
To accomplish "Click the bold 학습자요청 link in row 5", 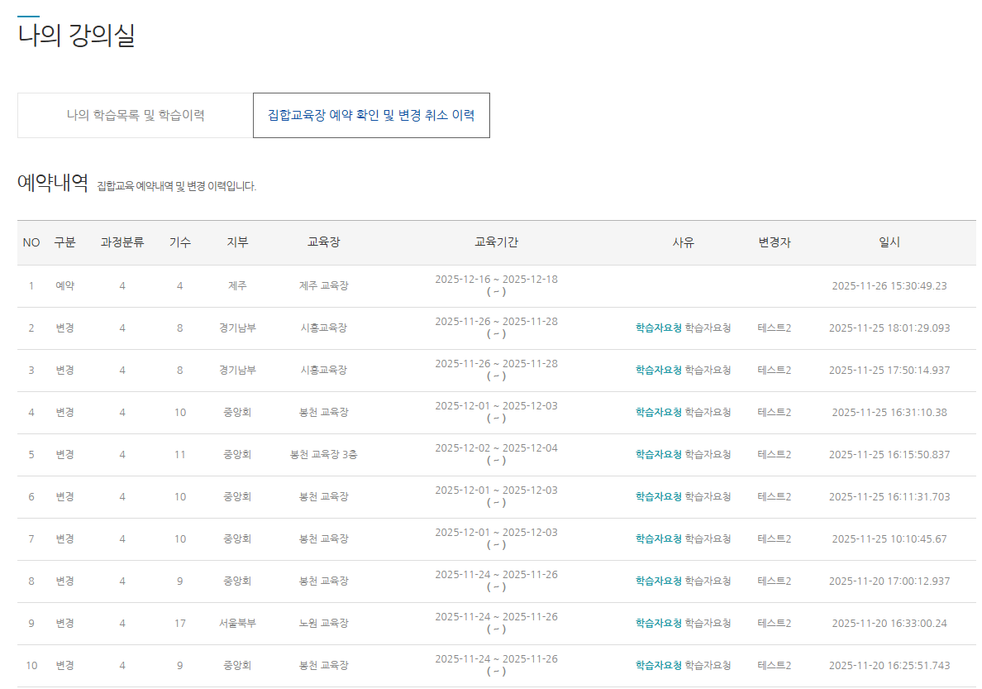I will 658,454.
